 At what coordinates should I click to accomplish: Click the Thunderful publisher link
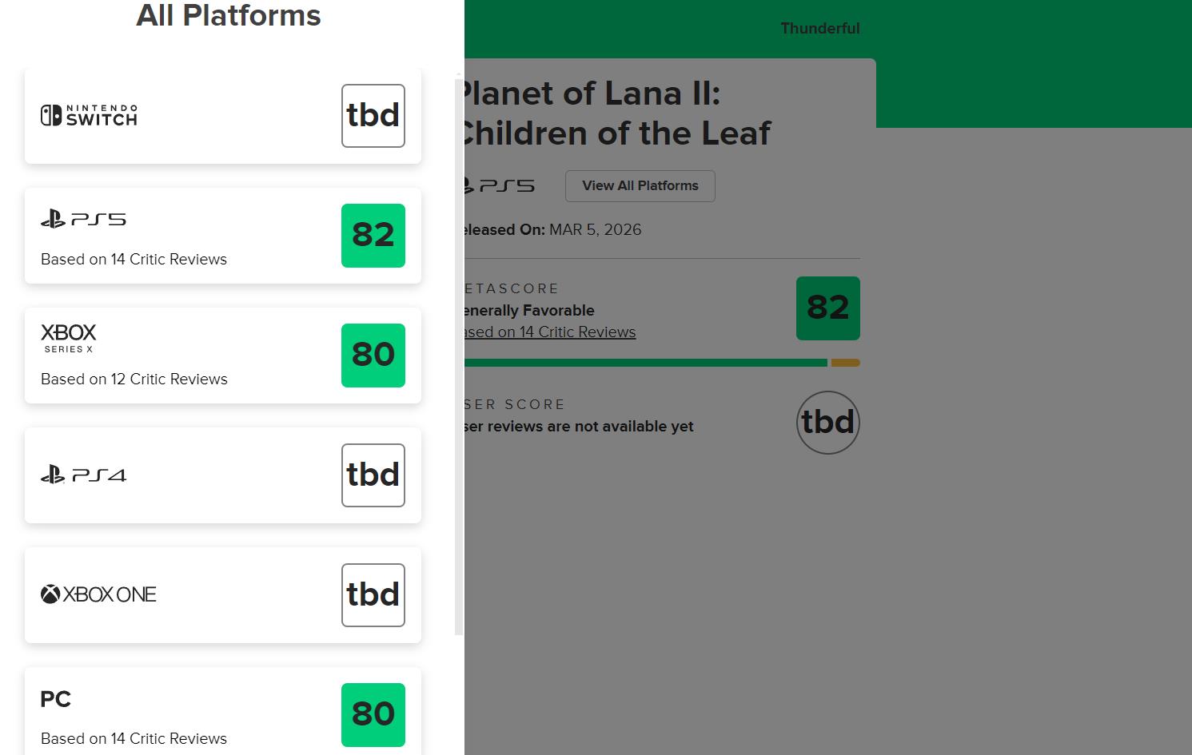coord(820,29)
